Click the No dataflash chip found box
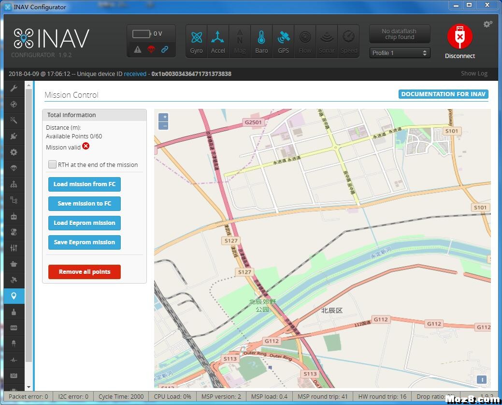 (x=400, y=34)
